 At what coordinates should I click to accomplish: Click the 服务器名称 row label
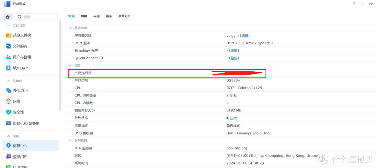(83, 36)
